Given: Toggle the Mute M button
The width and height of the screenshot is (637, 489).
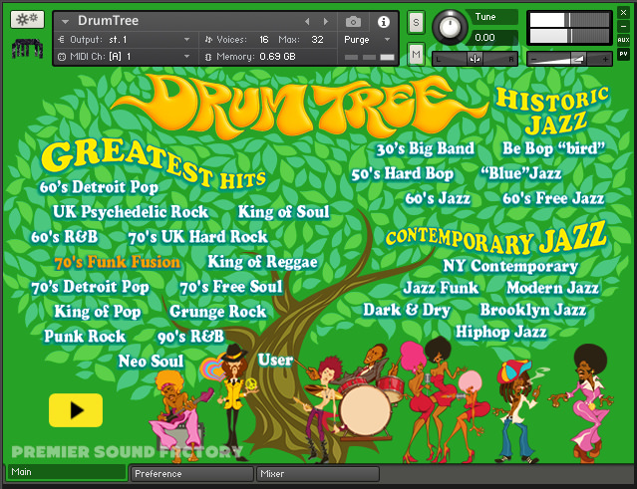Looking at the screenshot, I should click(x=416, y=54).
